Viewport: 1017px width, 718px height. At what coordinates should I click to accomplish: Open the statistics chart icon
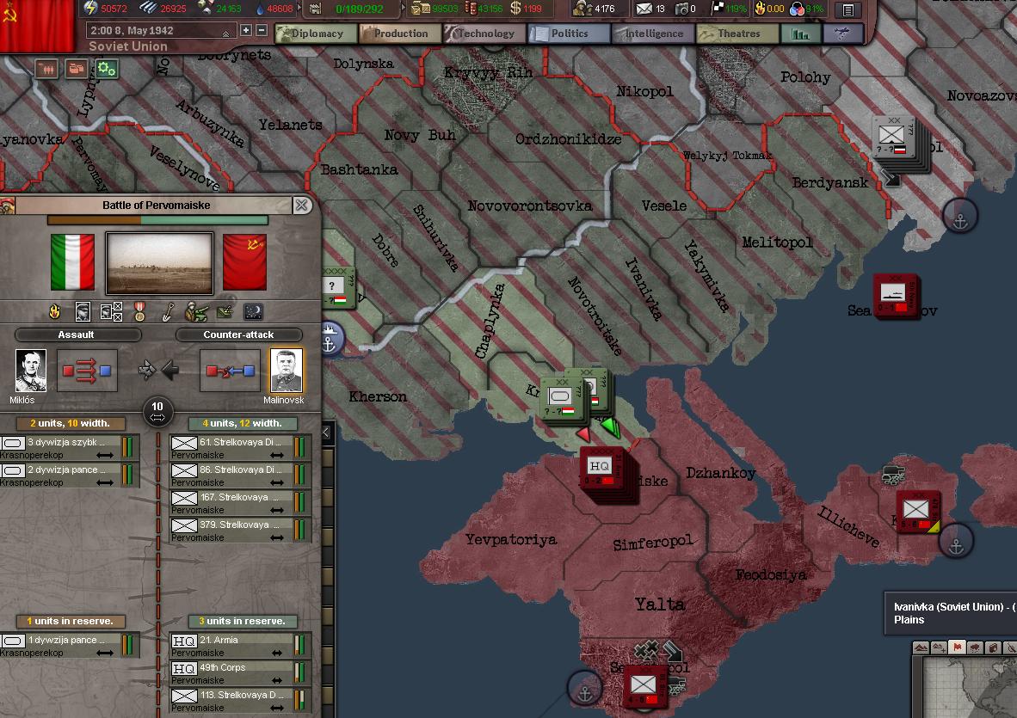[x=800, y=34]
